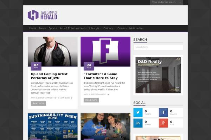The image size is (211, 140).
Task: Click the Facebook '0 Shares' counter
Action: coord(173,112)
